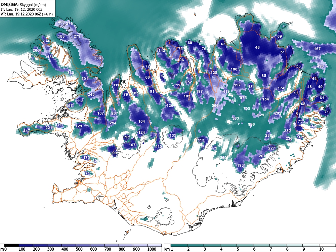336x252 pixels.
Task: Click the visibility value 99
Action: point(115,153)
